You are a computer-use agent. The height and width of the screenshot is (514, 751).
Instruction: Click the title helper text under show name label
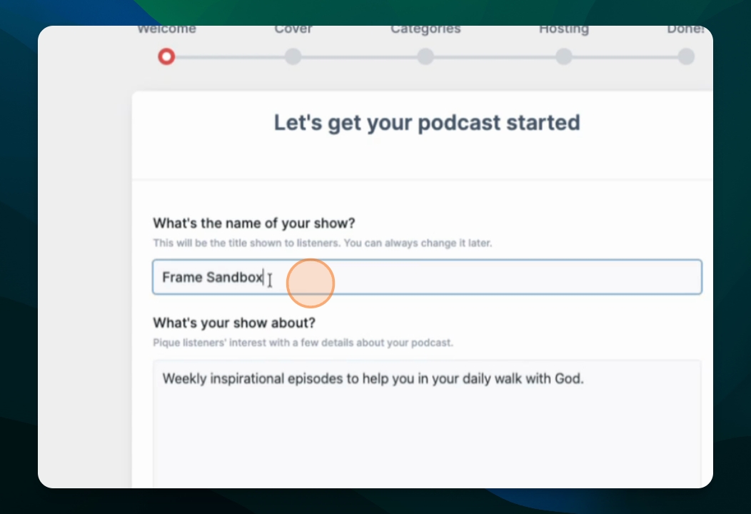pyautogui.click(x=323, y=243)
